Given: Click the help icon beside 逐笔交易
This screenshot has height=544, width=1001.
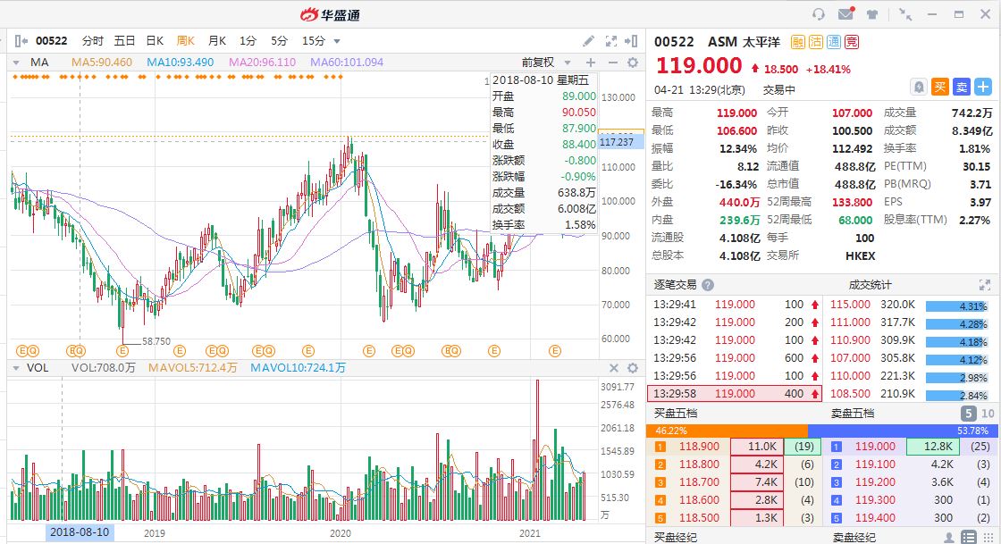Looking at the screenshot, I should click(x=708, y=285).
